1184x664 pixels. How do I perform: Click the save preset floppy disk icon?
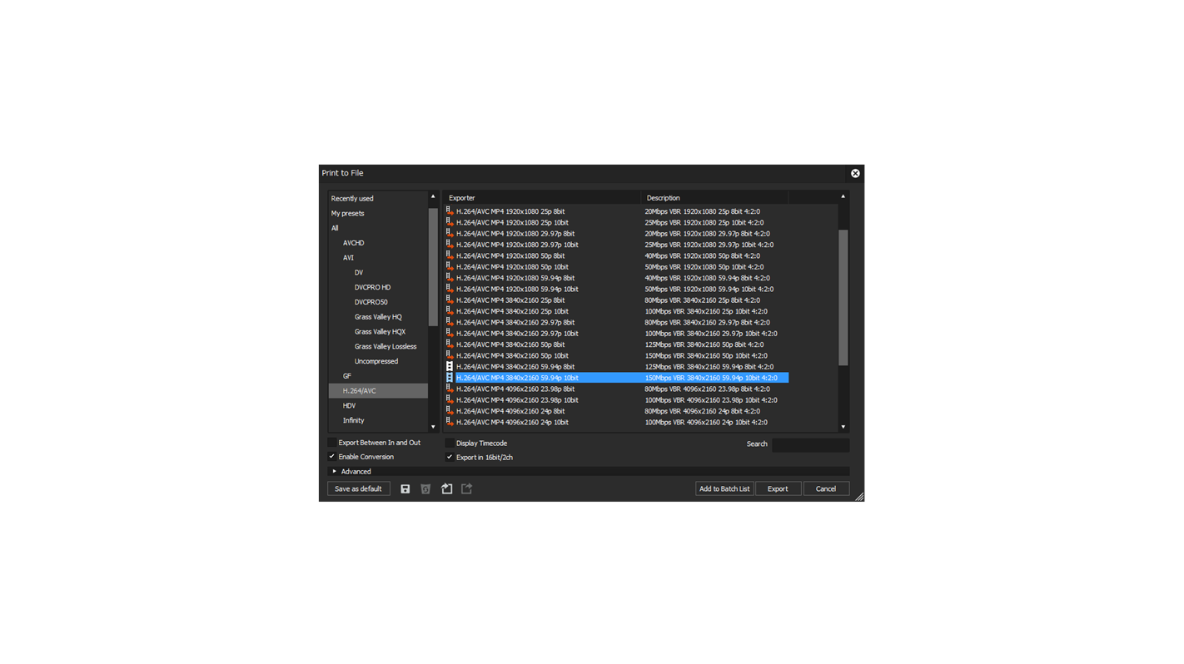click(x=405, y=489)
